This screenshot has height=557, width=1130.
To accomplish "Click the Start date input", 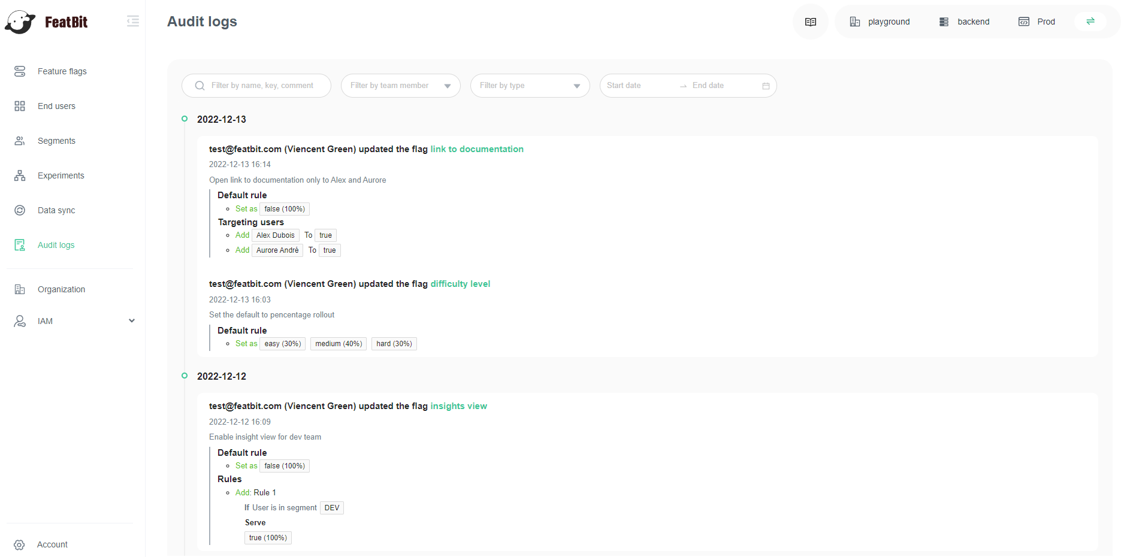I will 637,86.
